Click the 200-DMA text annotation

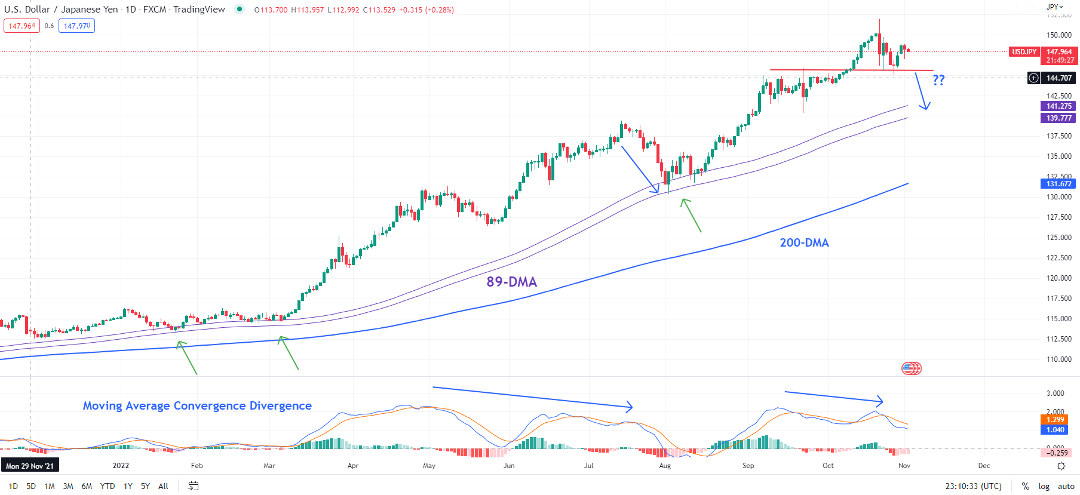(804, 242)
